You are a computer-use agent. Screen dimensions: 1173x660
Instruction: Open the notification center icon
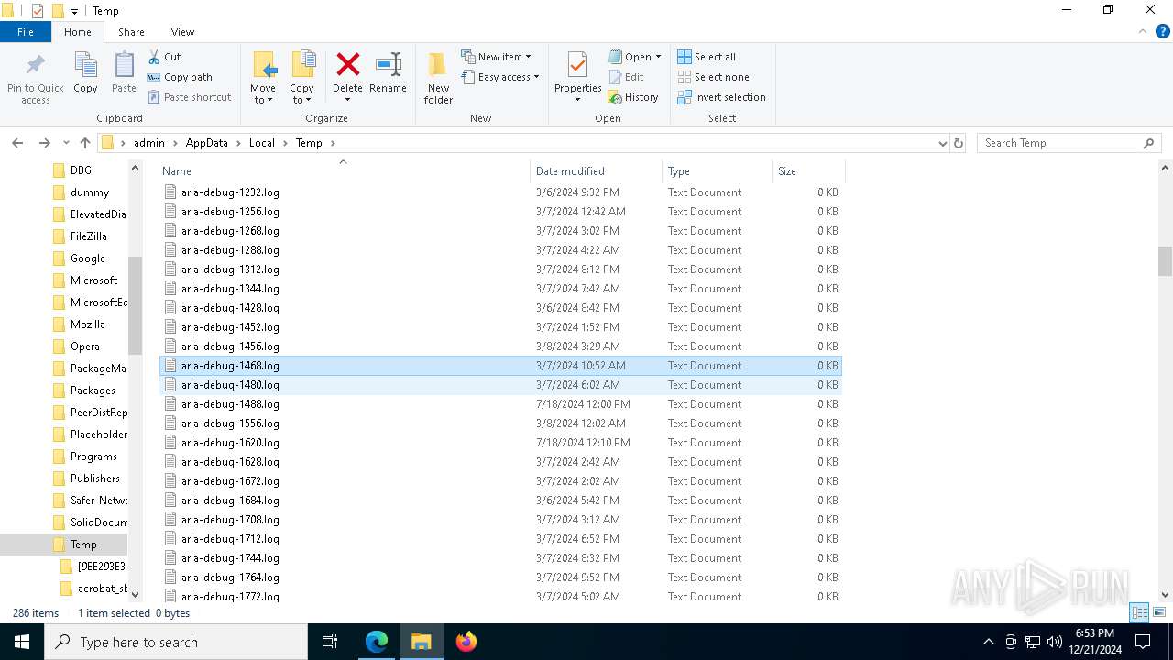(x=1143, y=642)
